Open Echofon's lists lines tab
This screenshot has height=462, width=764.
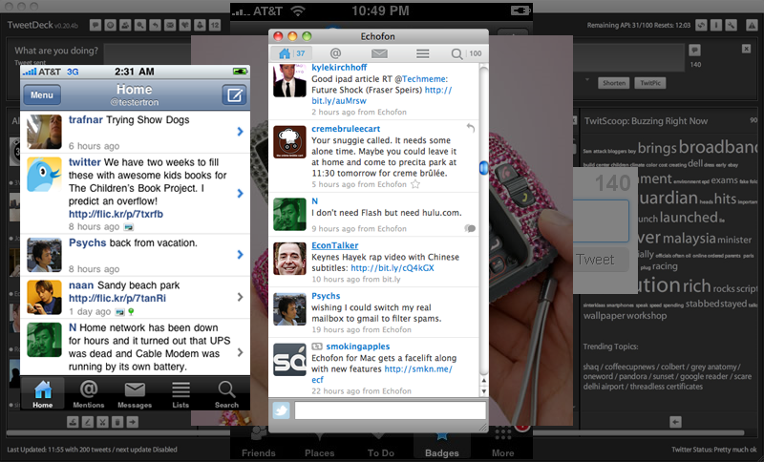click(422, 53)
